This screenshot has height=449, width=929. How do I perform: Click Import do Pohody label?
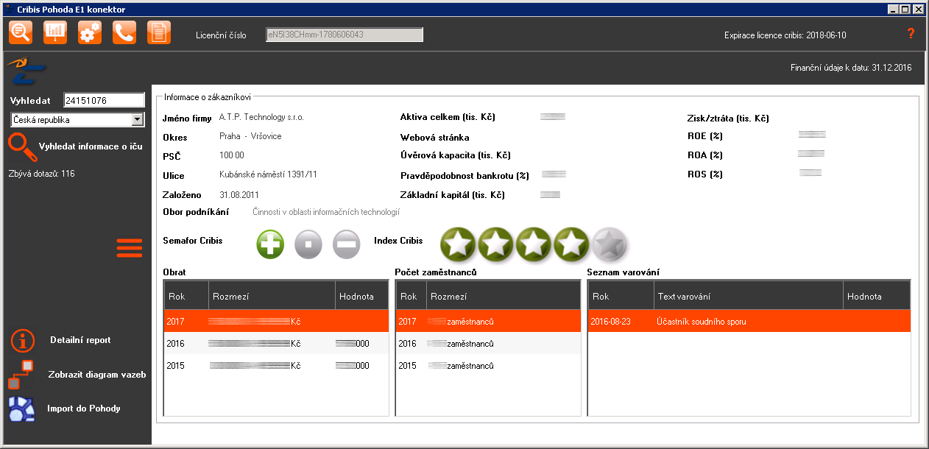(84, 409)
